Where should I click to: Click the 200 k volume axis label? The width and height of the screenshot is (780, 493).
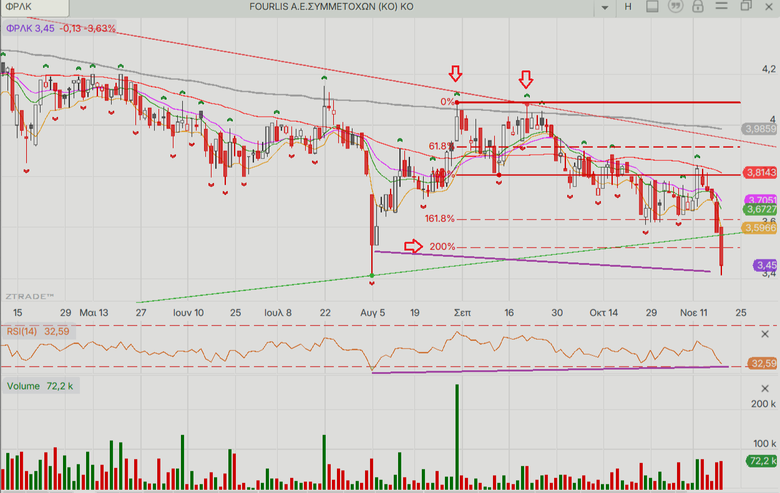click(764, 404)
